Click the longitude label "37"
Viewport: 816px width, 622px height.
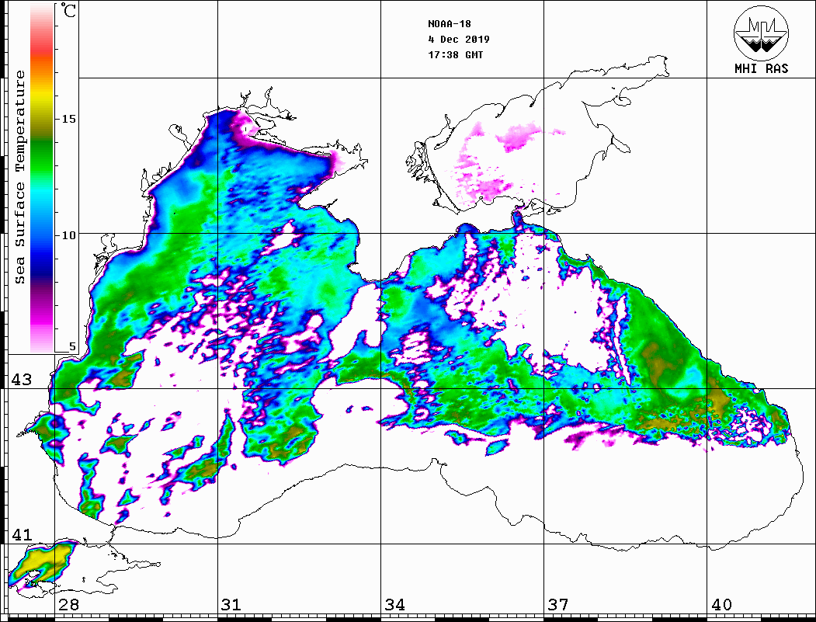coord(558,604)
